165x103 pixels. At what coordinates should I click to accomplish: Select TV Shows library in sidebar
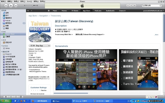(x=7, y=18)
